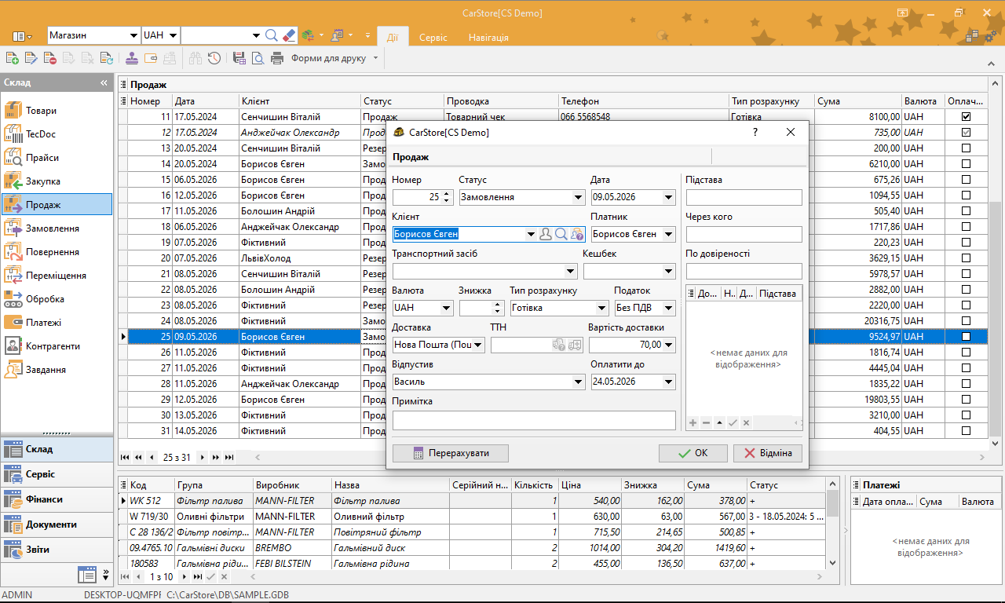Click the Перерахувати button
This screenshot has height=603, width=1005.
(451, 453)
